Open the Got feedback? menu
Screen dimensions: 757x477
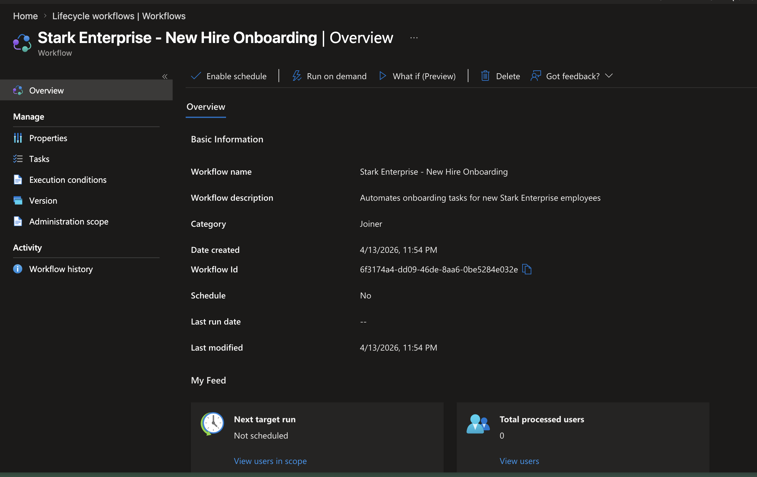[x=572, y=76]
